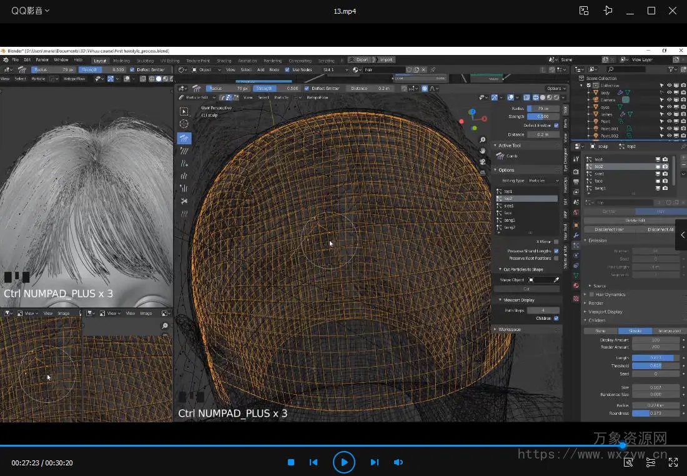This screenshot has width=687, height=476.
Task: Select the Cut tool with scissors icon
Action: (x=184, y=201)
